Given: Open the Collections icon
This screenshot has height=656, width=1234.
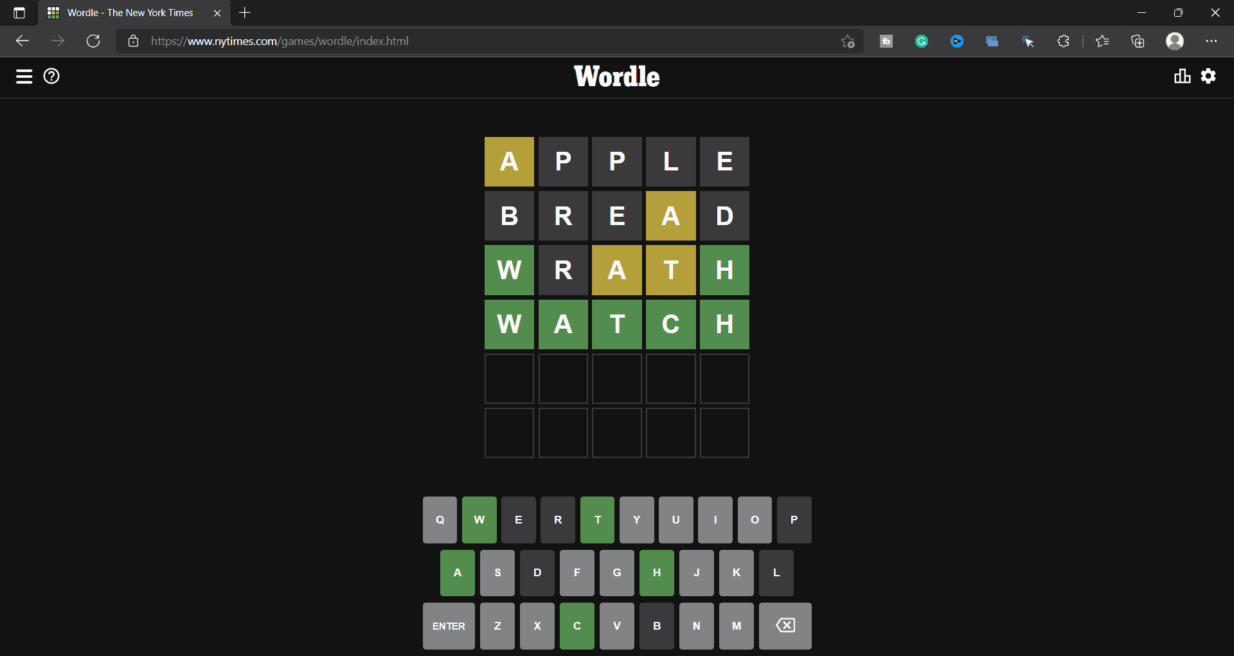Looking at the screenshot, I should (1138, 41).
